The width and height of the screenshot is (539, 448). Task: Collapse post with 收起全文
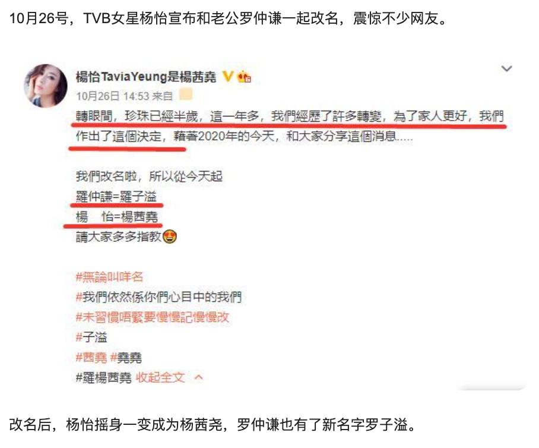(x=160, y=378)
